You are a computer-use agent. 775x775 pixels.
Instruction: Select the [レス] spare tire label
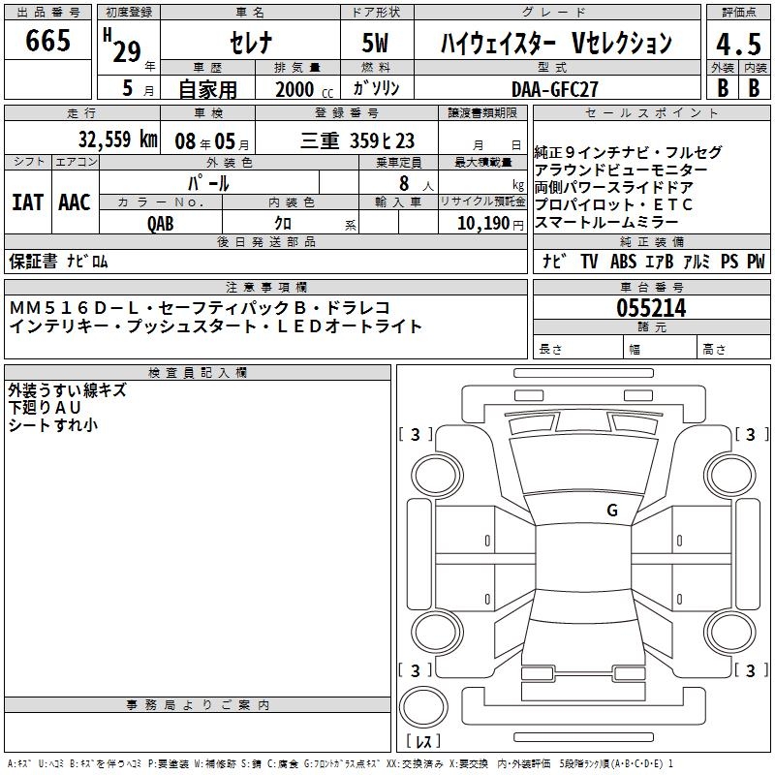[423, 741]
